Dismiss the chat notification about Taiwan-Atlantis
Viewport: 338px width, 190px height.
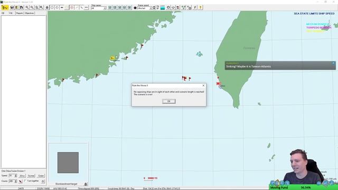pyautogui.click(x=333, y=63)
